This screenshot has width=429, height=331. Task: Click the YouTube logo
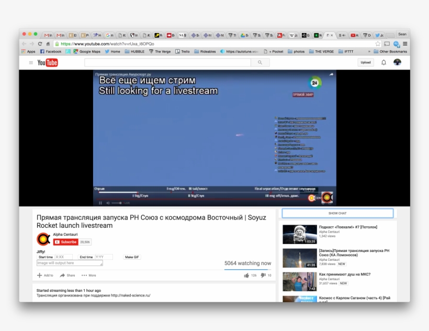click(x=47, y=62)
